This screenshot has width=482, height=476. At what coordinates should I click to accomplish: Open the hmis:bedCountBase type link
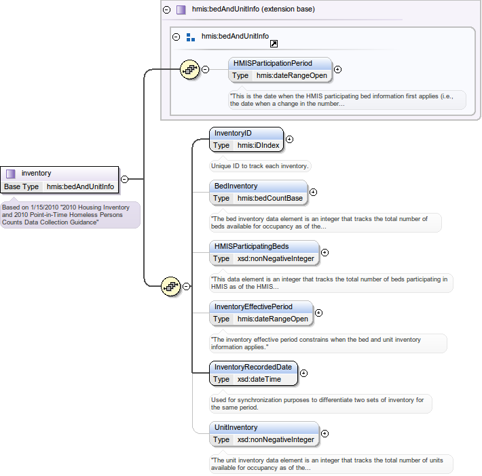(x=269, y=198)
